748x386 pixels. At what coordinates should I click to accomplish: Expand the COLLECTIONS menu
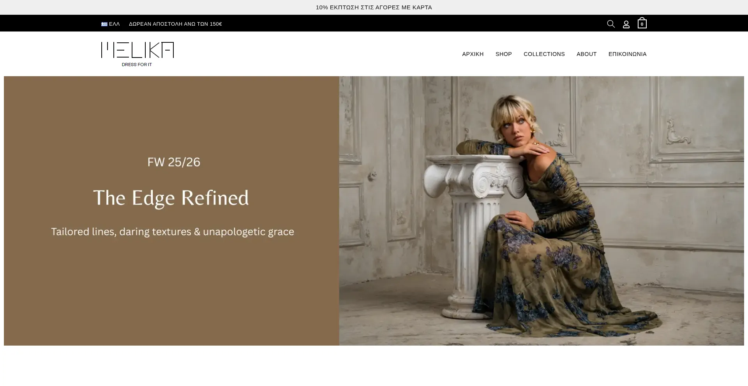point(544,54)
